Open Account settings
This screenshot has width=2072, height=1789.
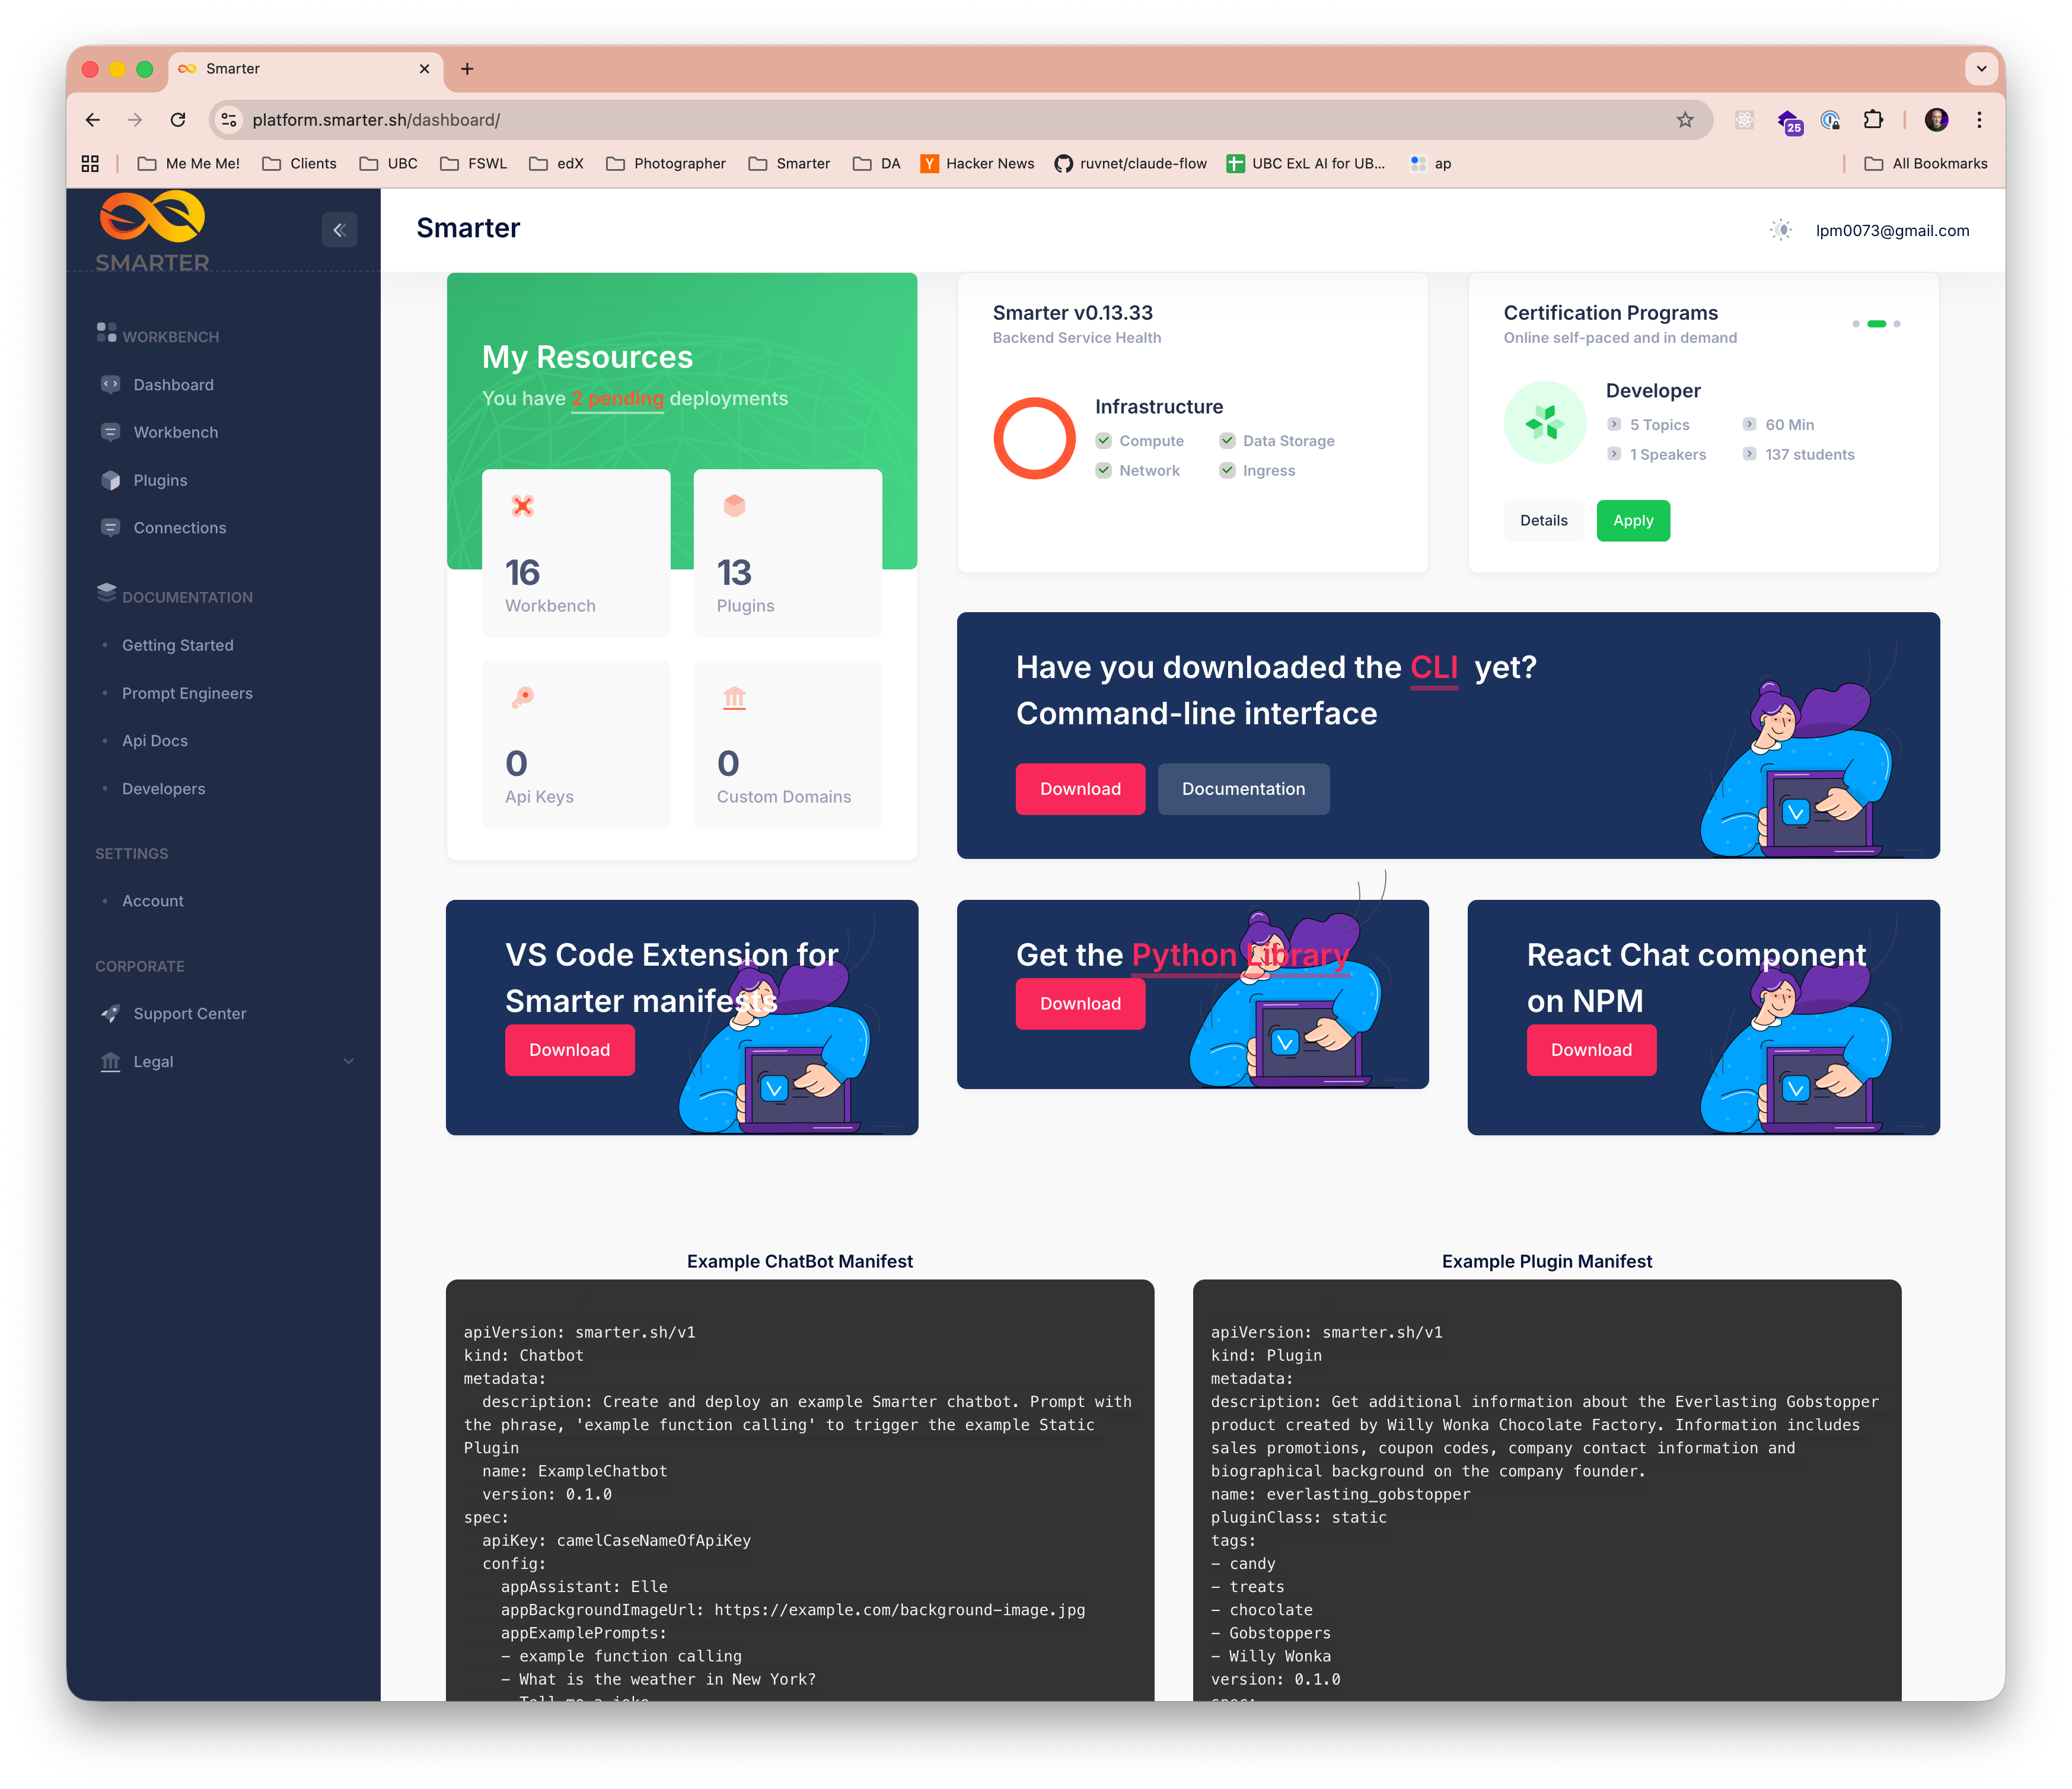coord(153,901)
